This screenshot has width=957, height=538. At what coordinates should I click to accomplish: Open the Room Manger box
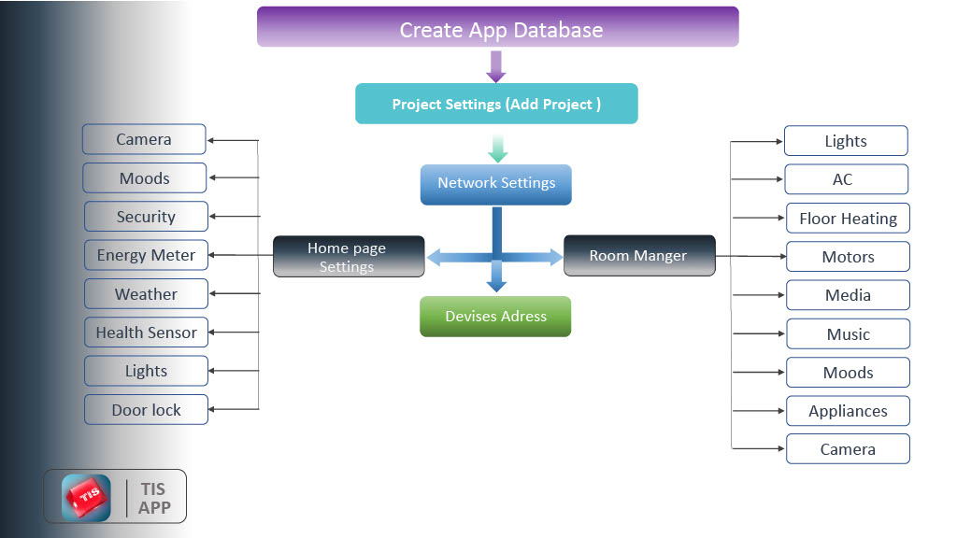click(639, 256)
